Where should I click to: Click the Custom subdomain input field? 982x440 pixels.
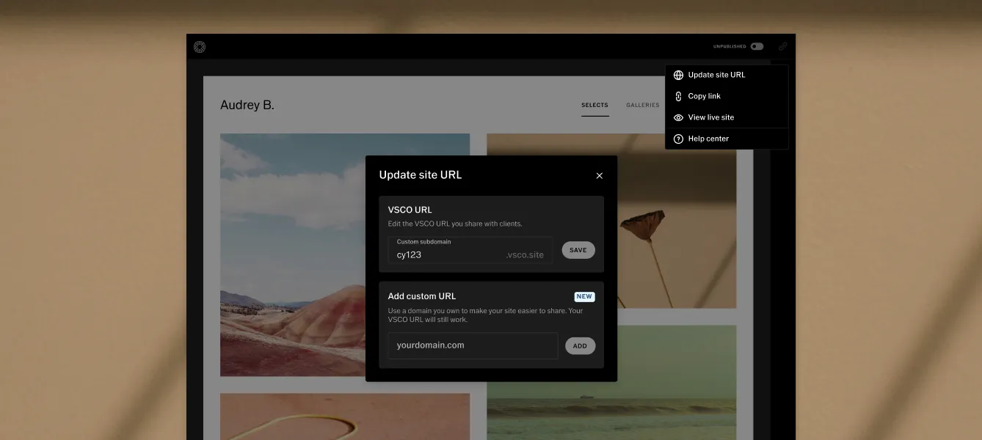(x=470, y=250)
